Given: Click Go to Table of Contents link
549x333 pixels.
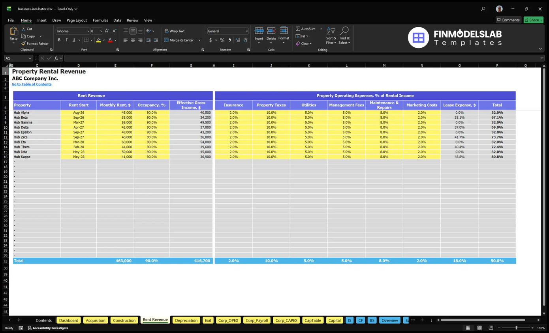Looking at the screenshot, I should (32, 84).
